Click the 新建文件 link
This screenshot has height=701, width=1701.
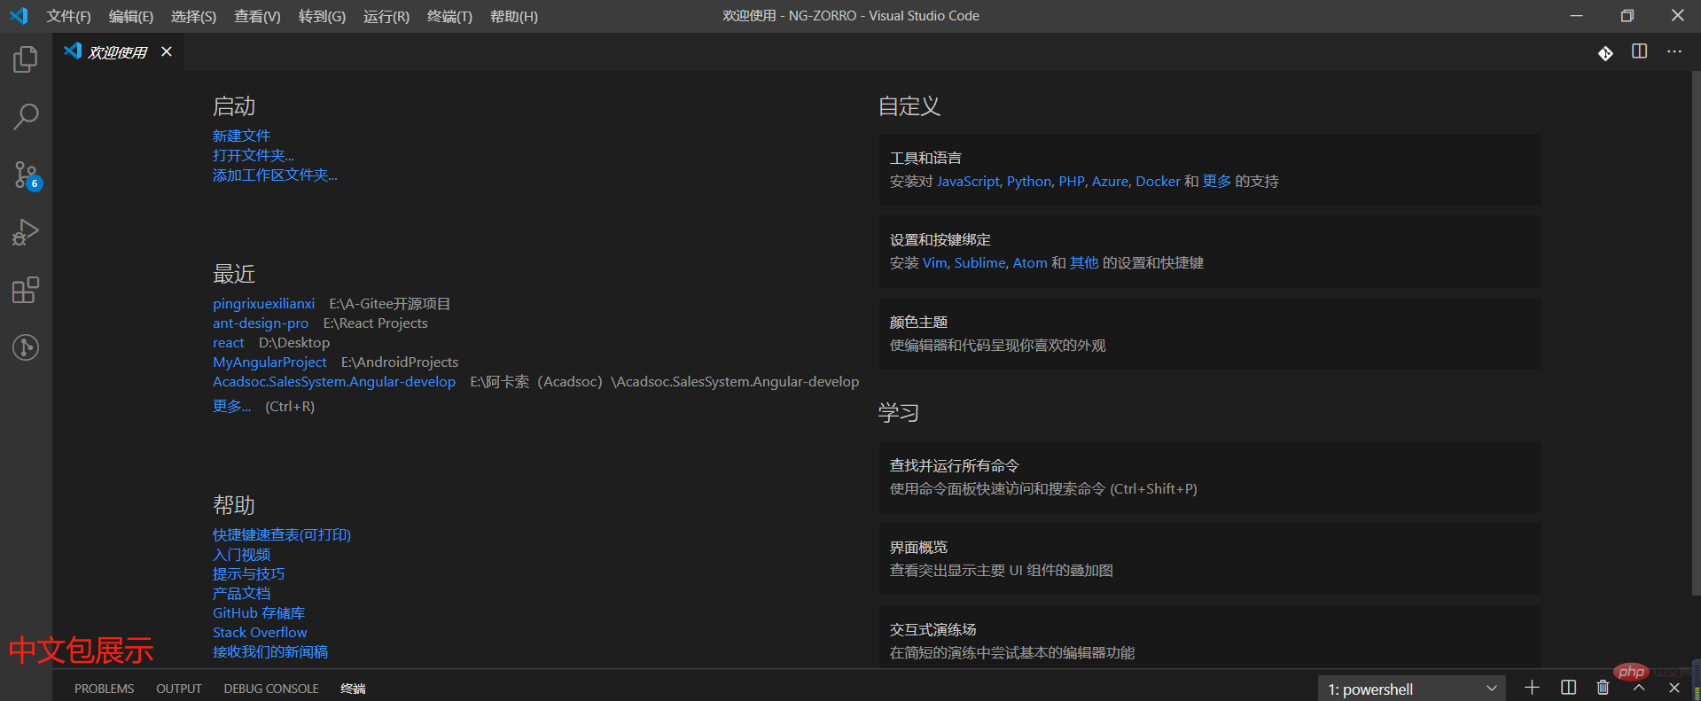241,136
